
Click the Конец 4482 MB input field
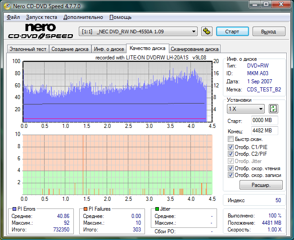coord(265,131)
